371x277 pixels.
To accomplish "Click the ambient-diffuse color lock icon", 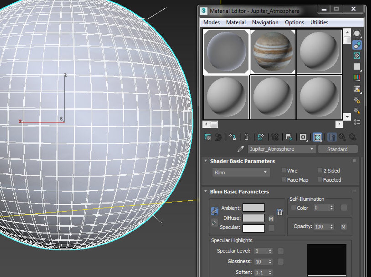I will 215,211.
